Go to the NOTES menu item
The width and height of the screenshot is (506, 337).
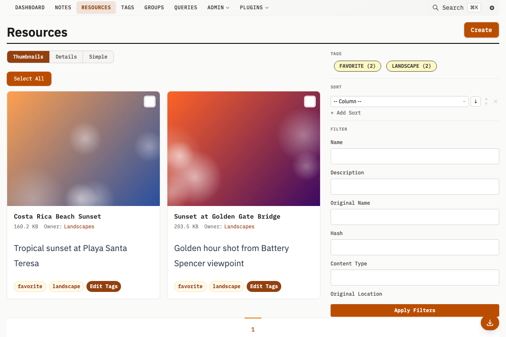coord(63,7)
